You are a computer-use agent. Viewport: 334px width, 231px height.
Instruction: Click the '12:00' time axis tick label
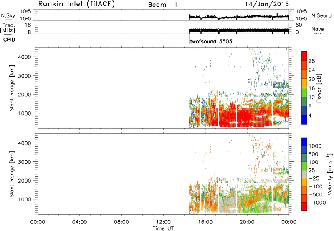(x=163, y=222)
